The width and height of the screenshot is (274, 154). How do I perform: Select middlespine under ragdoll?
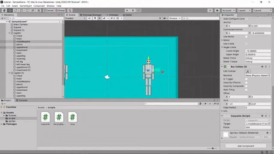23,41
